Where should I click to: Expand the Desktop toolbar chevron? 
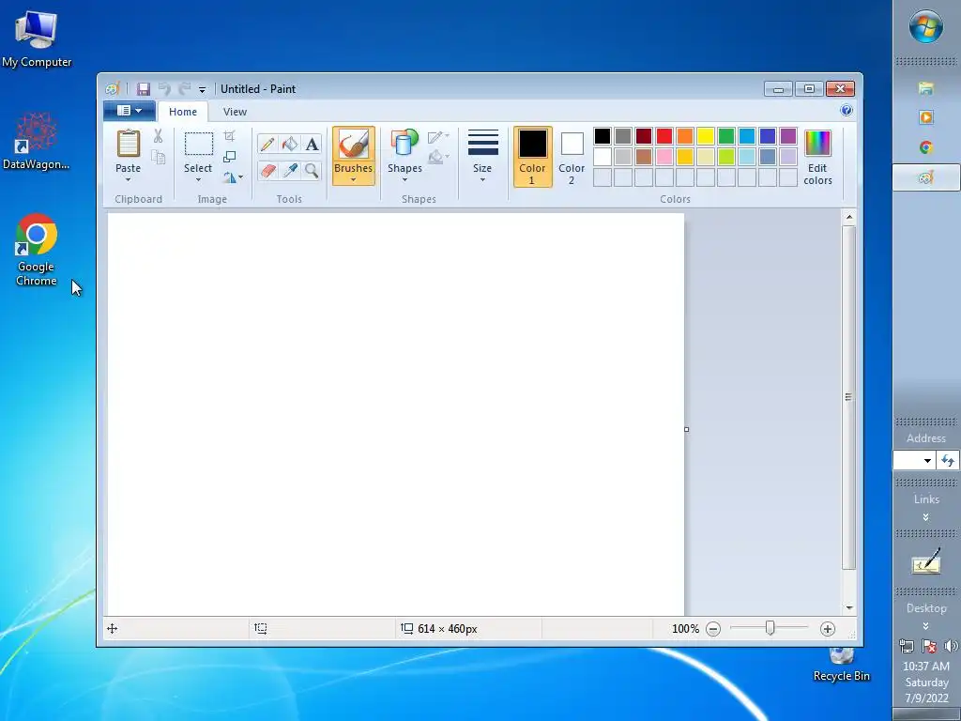click(926, 626)
